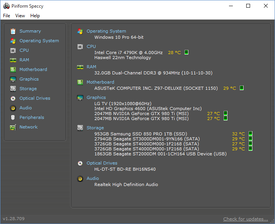Click the ASUSTeK Z97-DELUXE motherboard text
Image resolution: width=275 pixels, height=224 pixels.
156,88
